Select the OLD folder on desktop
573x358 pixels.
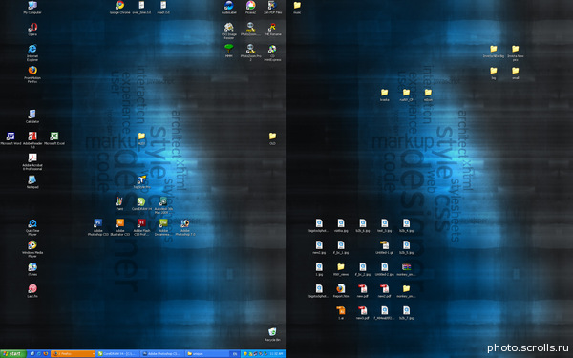pyautogui.click(x=272, y=138)
